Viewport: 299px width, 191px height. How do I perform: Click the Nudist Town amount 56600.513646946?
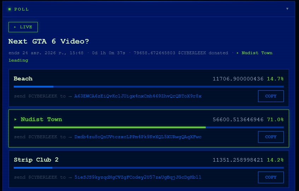(238, 119)
